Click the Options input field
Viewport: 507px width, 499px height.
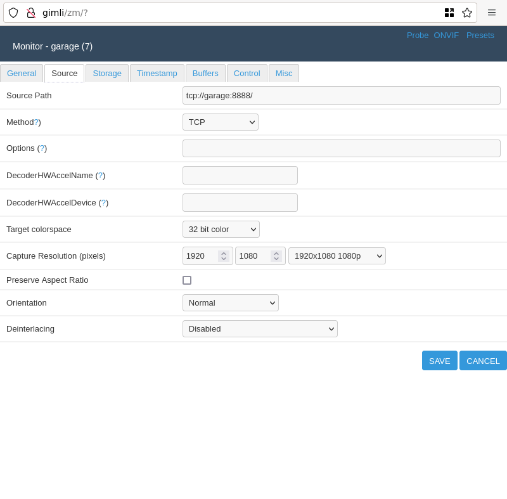click(x=342, y=148)
